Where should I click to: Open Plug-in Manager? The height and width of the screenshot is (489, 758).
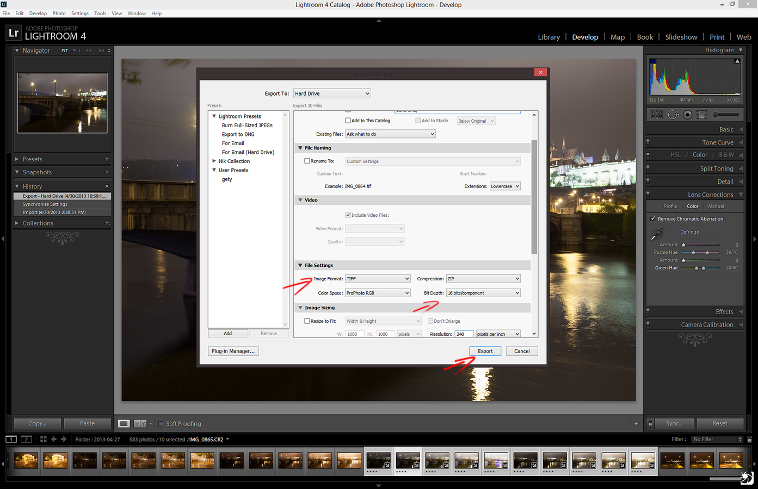[x=233, y=351]
